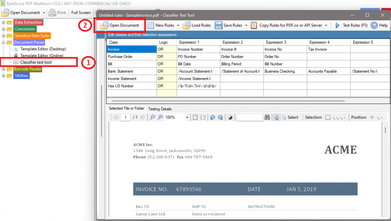Click Open Document in classifier window
The width and height of the screenshot is (391, 221).
coord(120,26)
